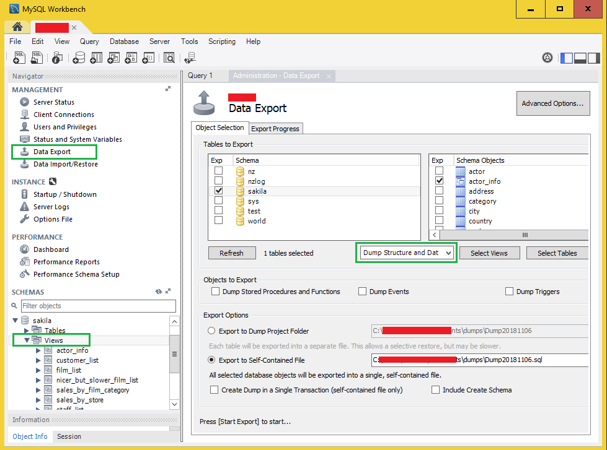Image resolution: width=607 pixels, height=450 pixels.
Task: Click the Select Tables button
Action: pos(557,253)
